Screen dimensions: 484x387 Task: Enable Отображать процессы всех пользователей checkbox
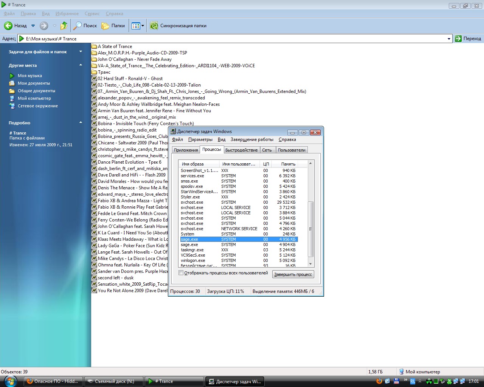tap(181, 273)
